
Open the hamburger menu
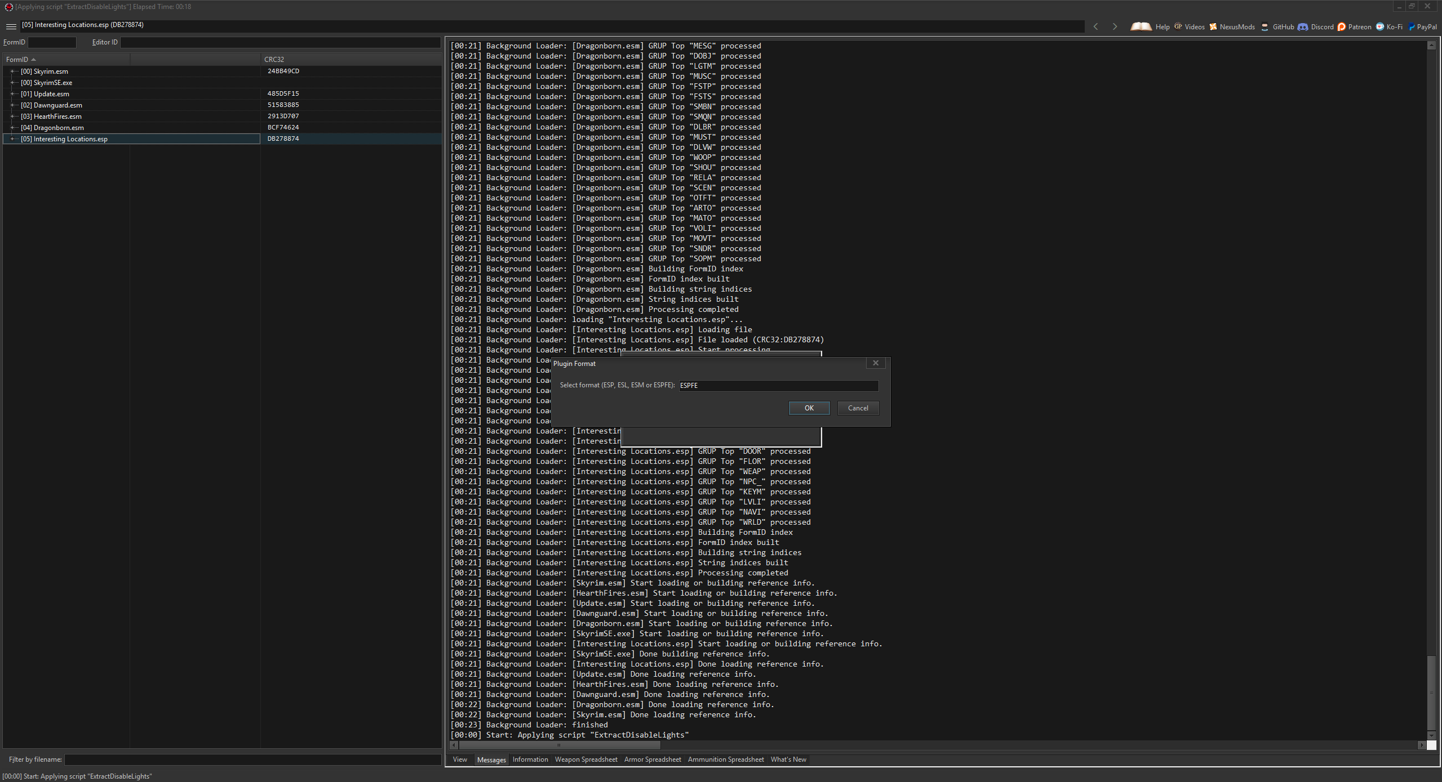pos(11,26)
